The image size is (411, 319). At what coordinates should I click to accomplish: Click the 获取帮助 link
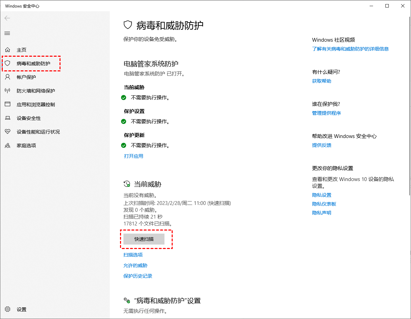point(322,81)
